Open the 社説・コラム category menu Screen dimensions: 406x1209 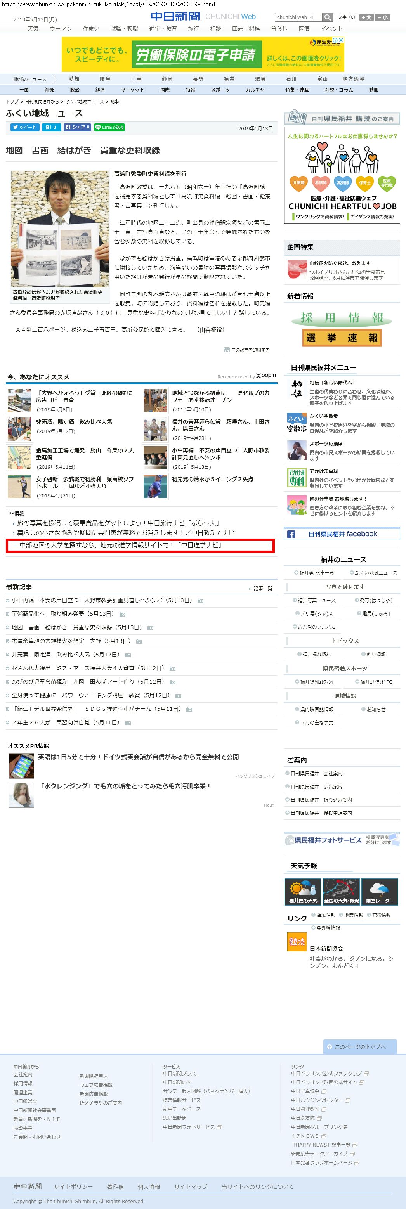pyautogui.click(x=339, y=90)
